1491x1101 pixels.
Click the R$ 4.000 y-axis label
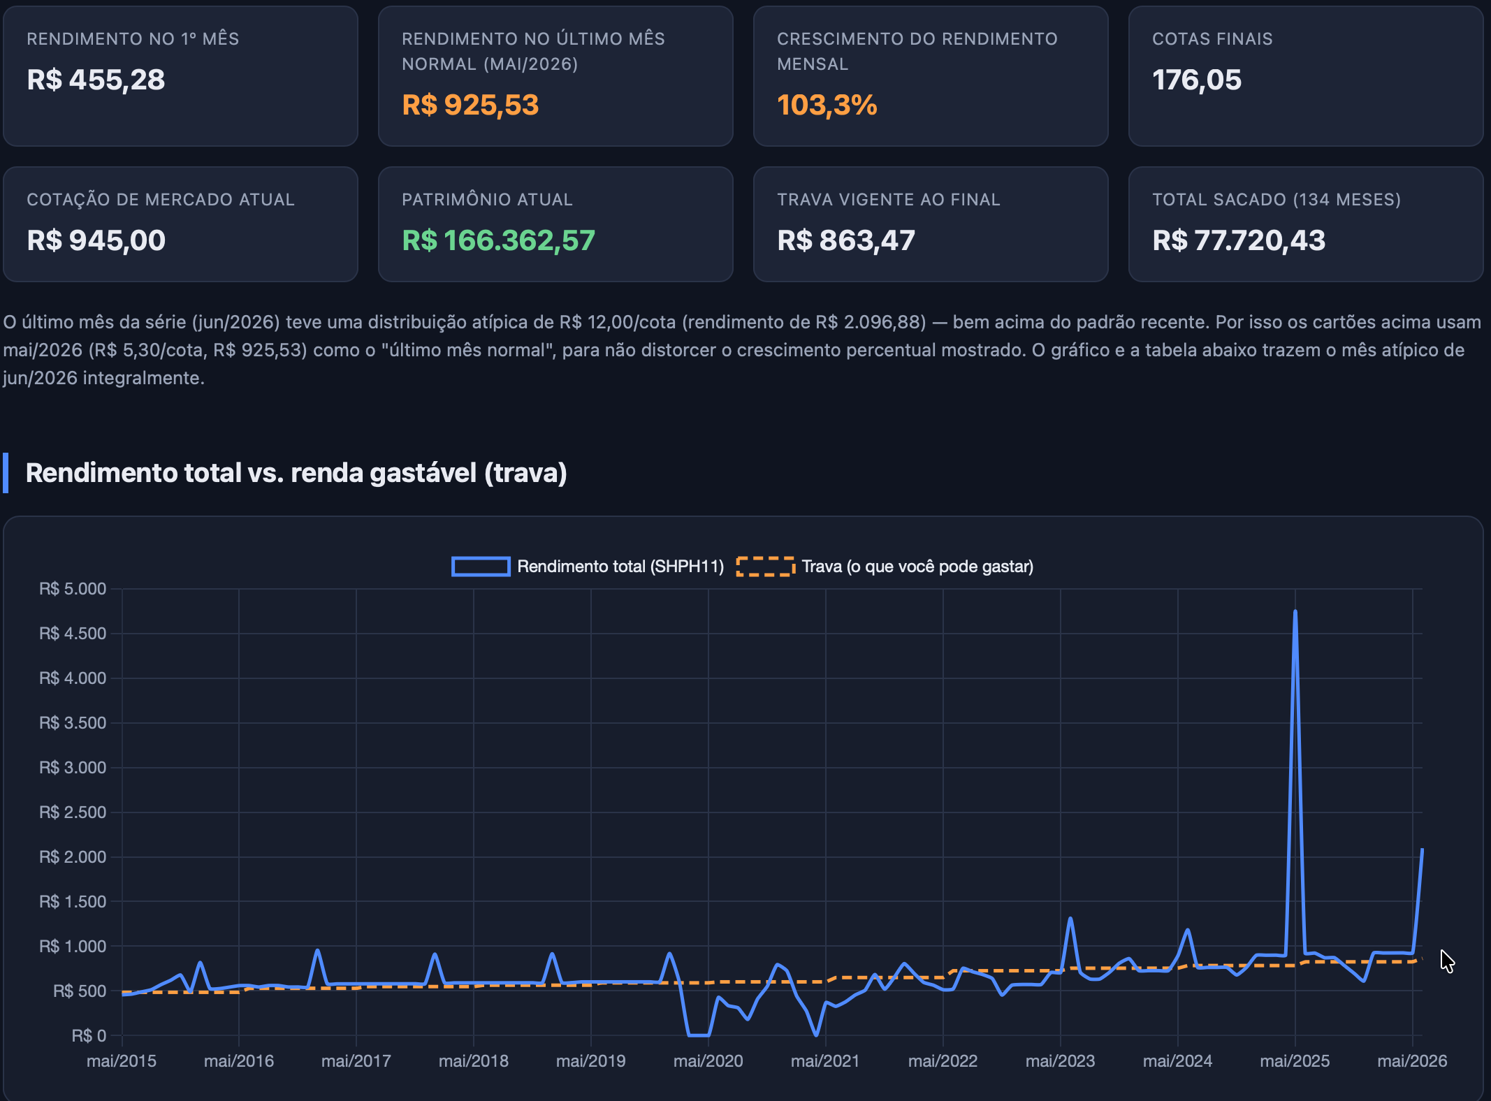73,678
